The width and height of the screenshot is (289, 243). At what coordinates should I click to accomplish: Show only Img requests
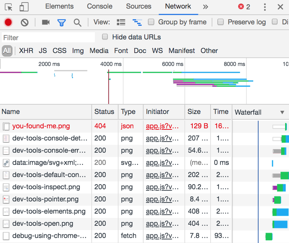(78, 51)
